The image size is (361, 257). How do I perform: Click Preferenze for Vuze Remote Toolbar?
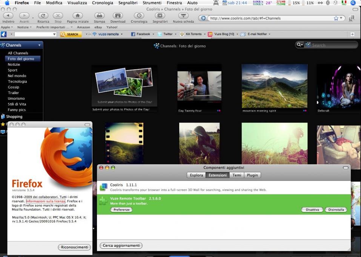[x=121, y=210]
